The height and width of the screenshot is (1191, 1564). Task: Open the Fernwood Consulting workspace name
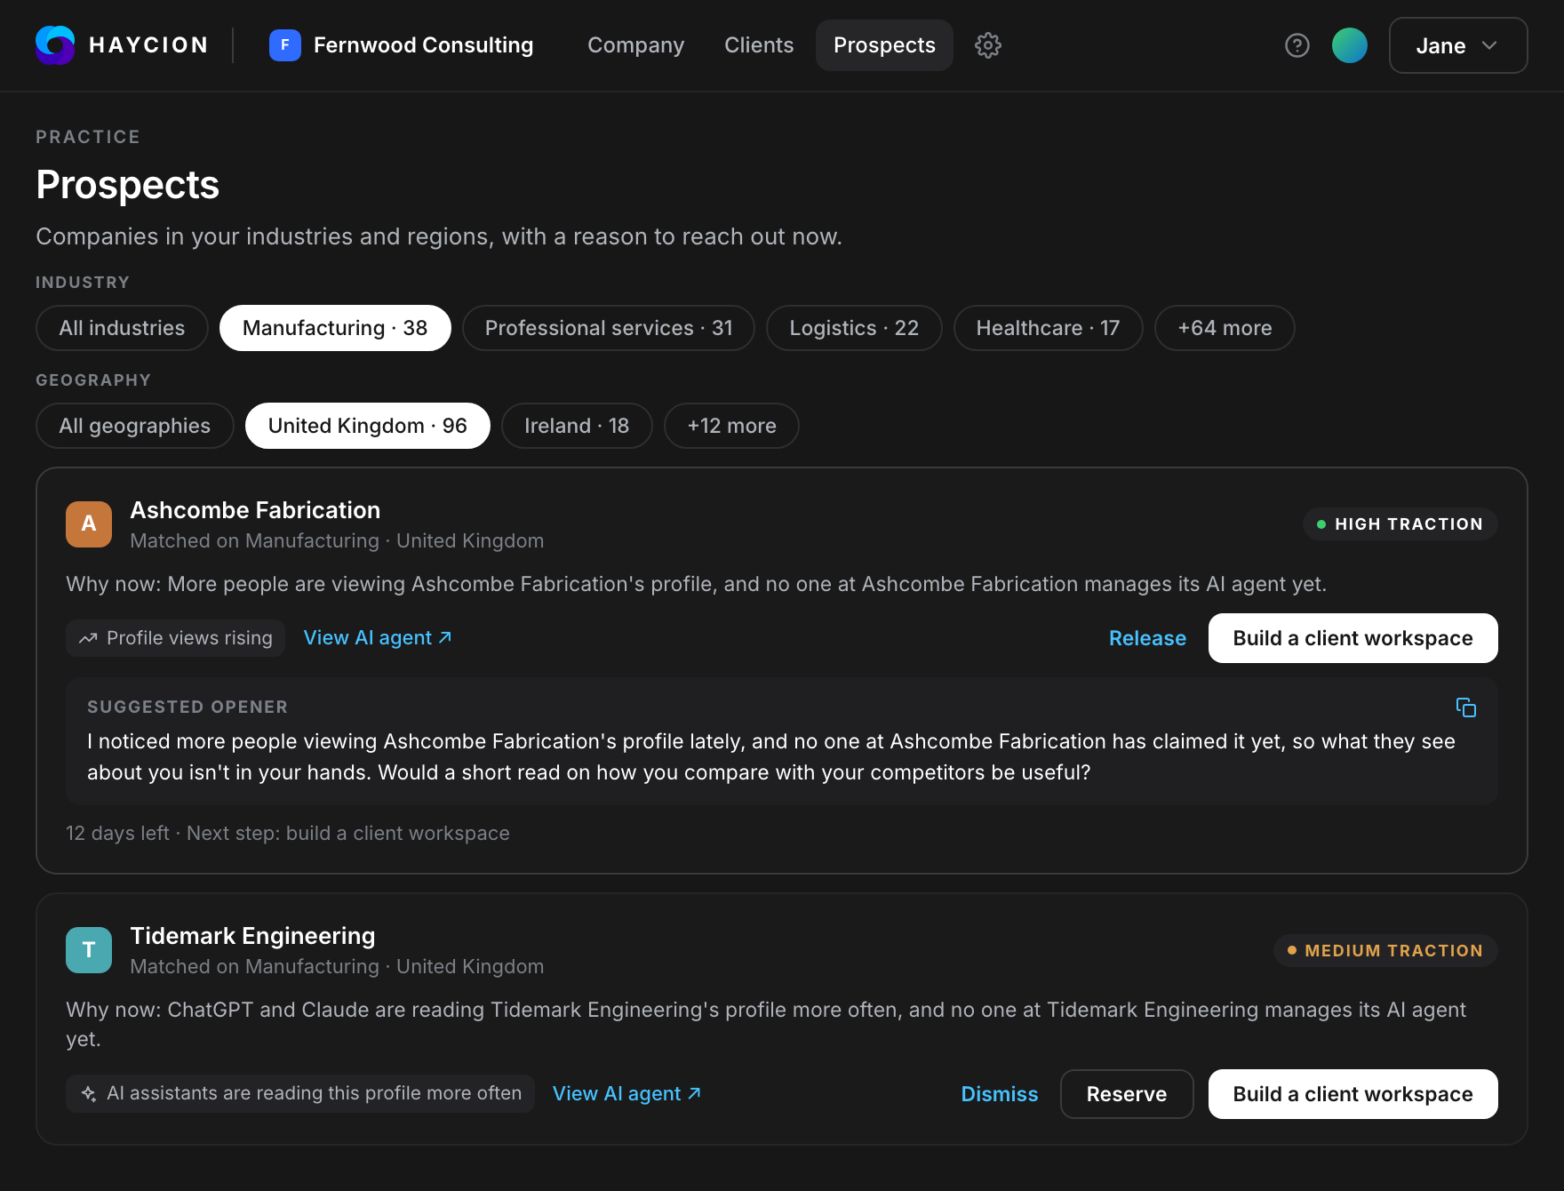tap(424, 45)
